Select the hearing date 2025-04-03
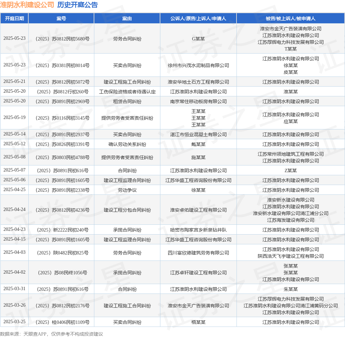This screenshot has height=337, width=345. (14, 252)
